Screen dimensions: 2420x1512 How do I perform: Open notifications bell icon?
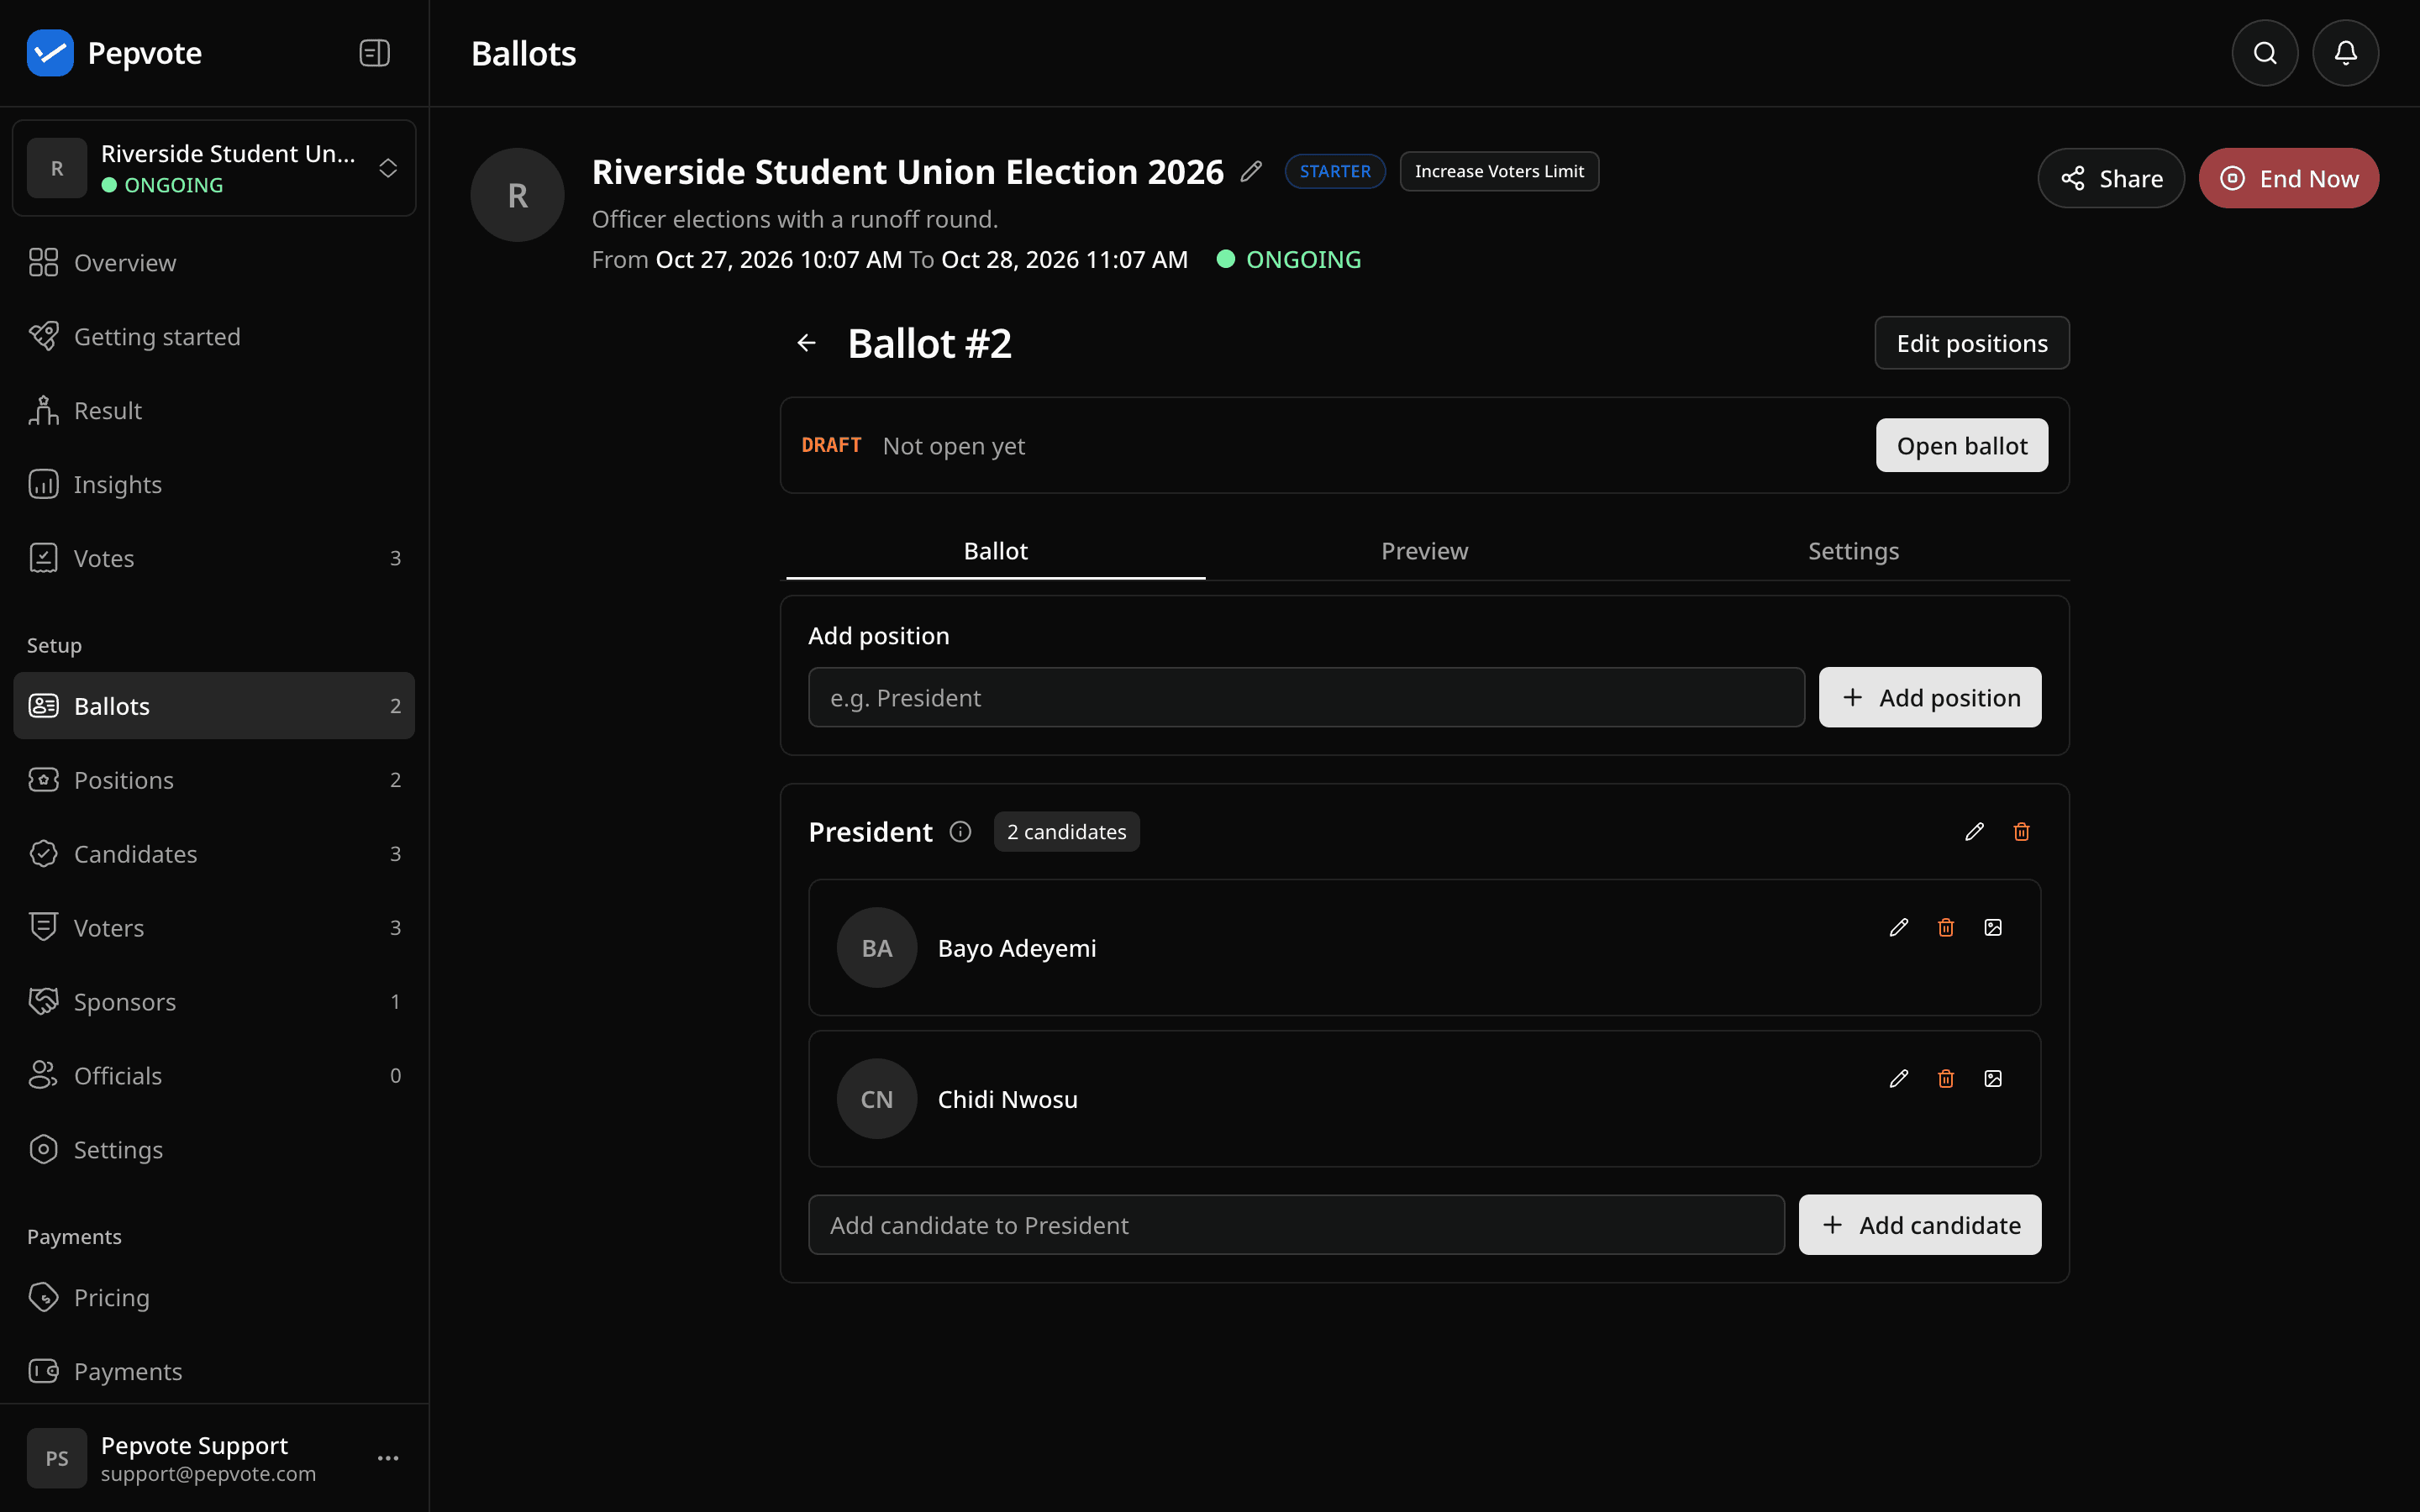tap(2345, 53)
